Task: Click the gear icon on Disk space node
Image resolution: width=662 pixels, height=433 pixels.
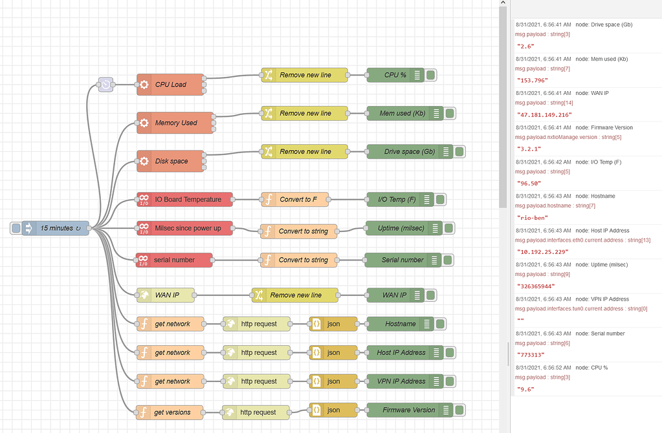Action: [144, 161]
